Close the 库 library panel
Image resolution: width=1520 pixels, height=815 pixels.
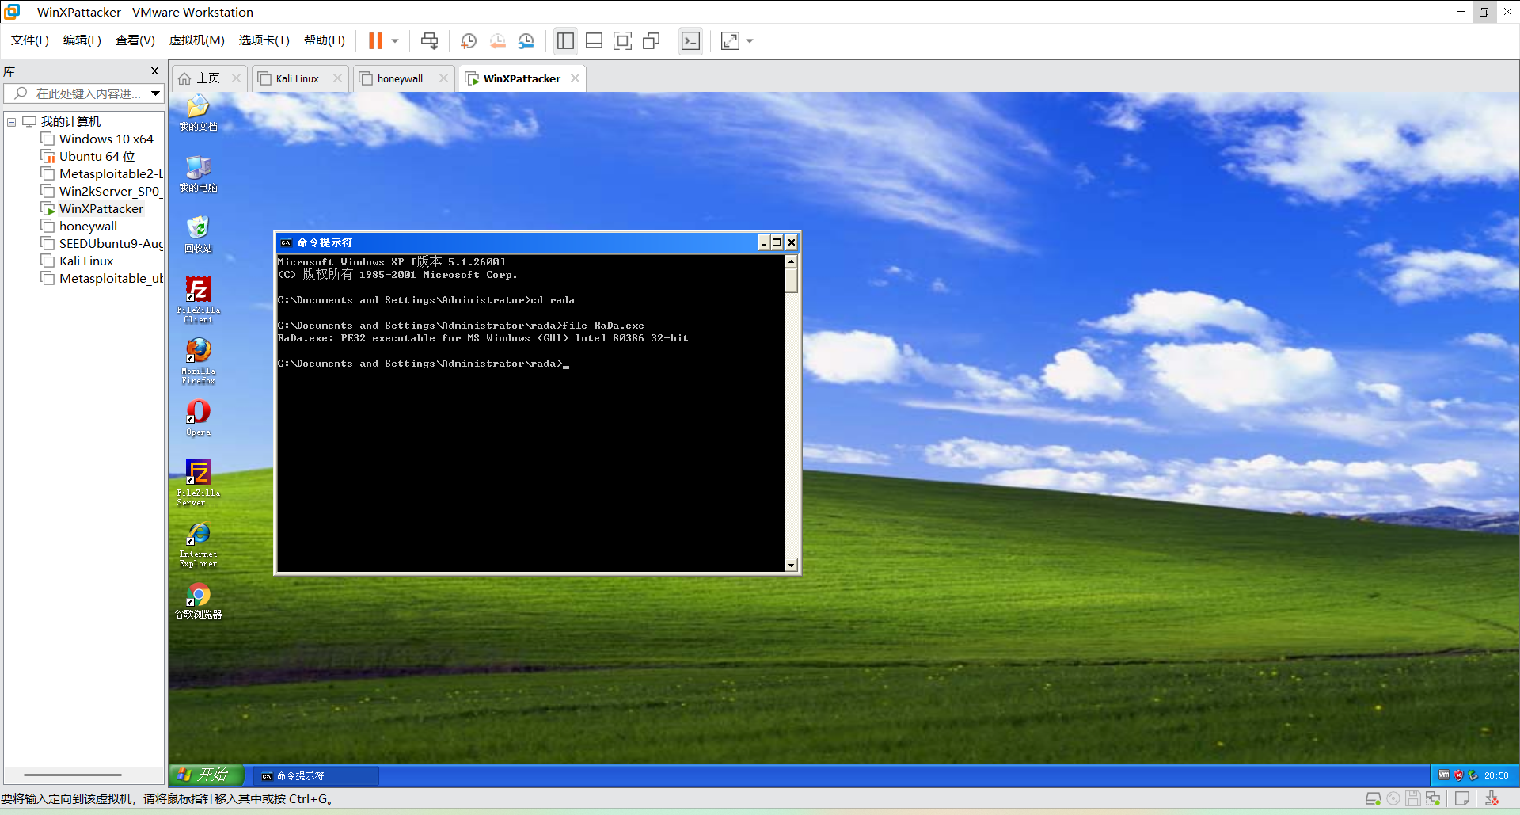click(154, 71)
